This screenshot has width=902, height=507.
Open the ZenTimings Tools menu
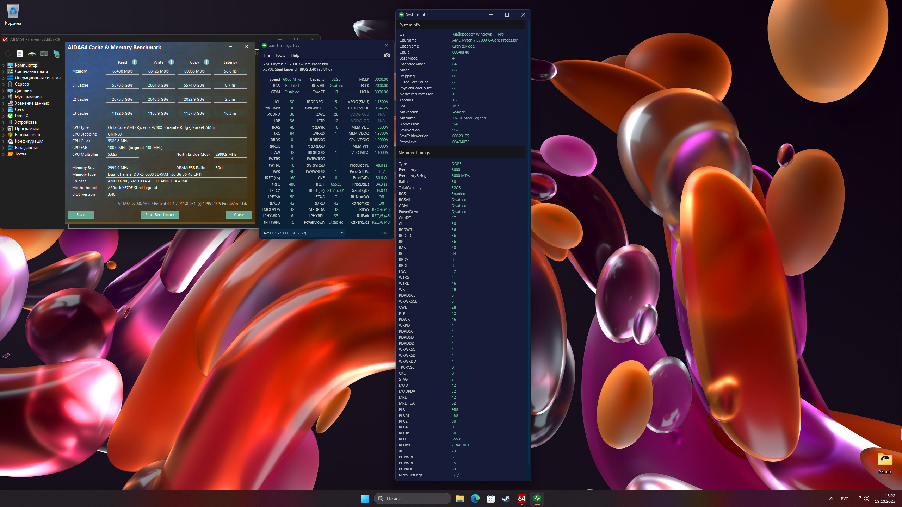280,55
